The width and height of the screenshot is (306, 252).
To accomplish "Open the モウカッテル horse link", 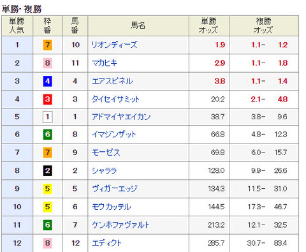I will (x=112, y=207).
